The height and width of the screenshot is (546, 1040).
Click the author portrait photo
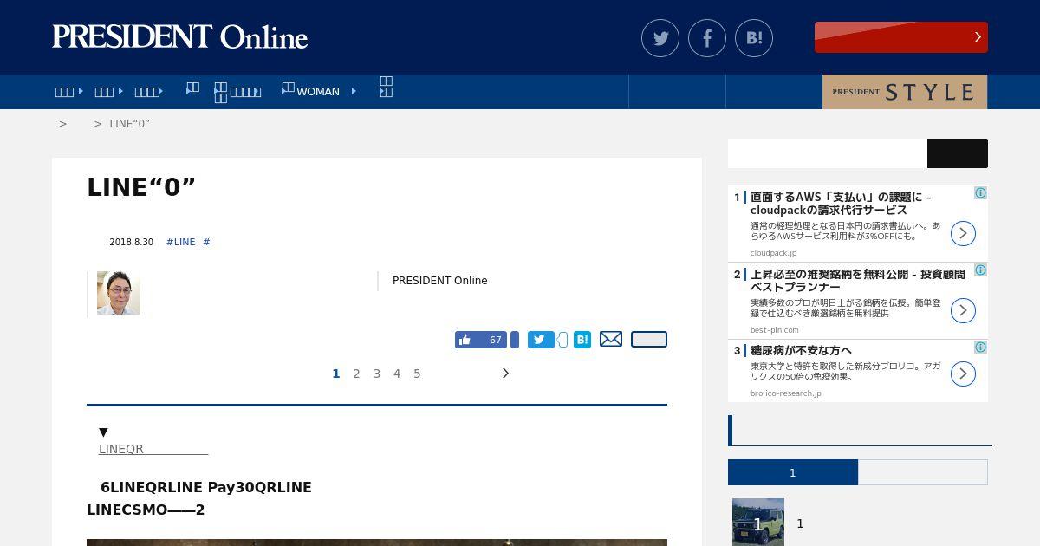(119, 293)
